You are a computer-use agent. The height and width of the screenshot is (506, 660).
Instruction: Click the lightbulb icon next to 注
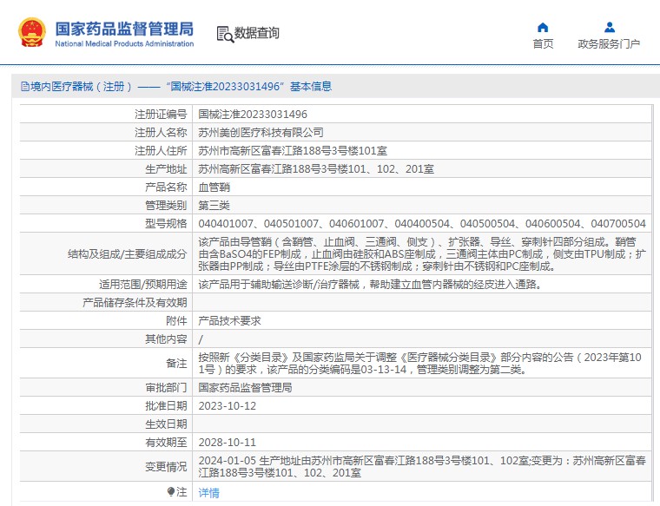coord(170,491)
